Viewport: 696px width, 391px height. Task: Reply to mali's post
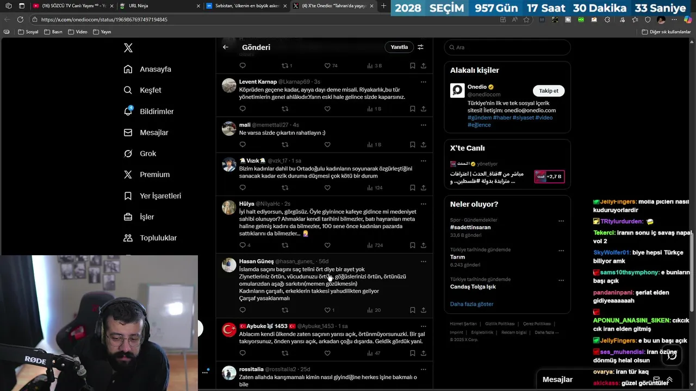tap(243, 144)
